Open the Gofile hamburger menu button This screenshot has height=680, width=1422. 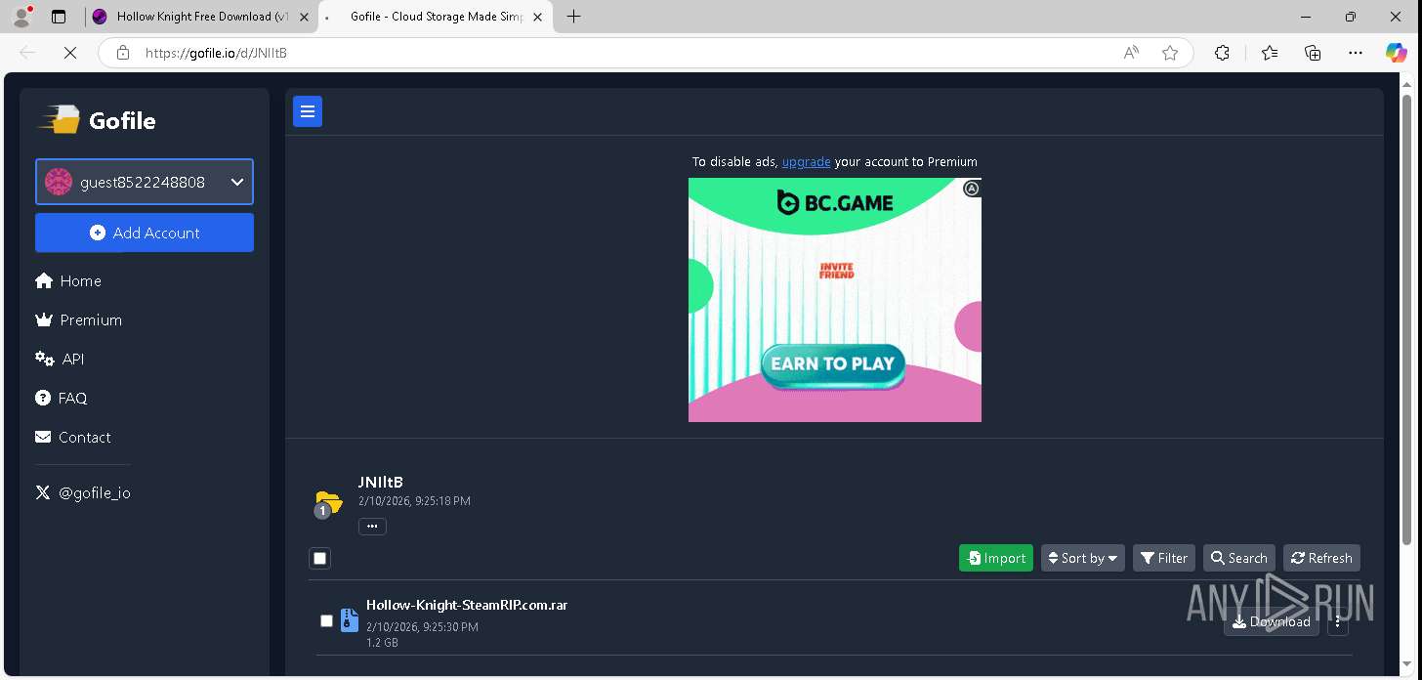tap(308, 112)
